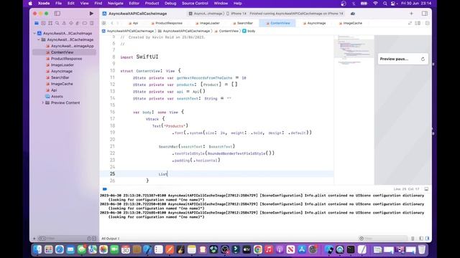This screenshot has width=460, height=258.
Task: Open Spotlight search in menu bar
Action: pyautogui.click(x=385, y=3)
